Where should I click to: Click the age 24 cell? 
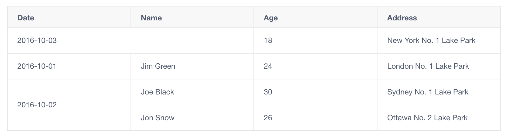[x=315, y=66]
